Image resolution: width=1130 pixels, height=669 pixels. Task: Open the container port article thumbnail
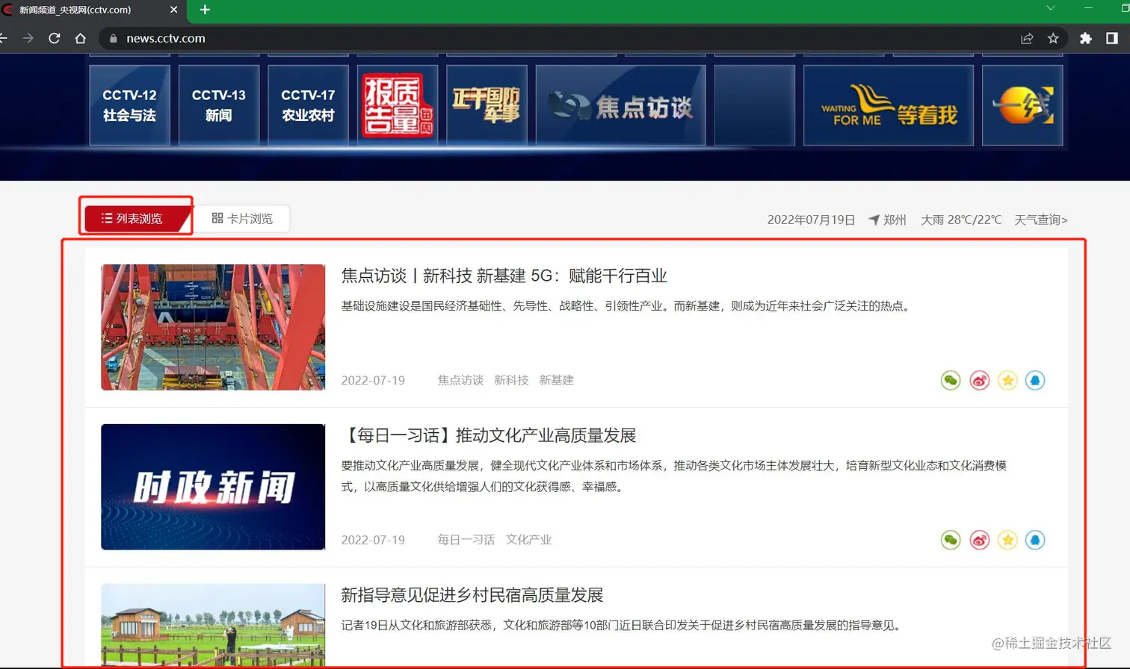(213, 327)
